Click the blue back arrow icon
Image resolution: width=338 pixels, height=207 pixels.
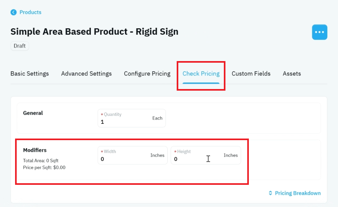(13, 12)
